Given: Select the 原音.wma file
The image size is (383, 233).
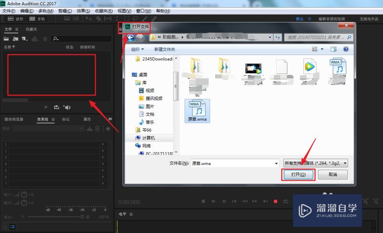Looking at the screenshot, I should [197, 111].
